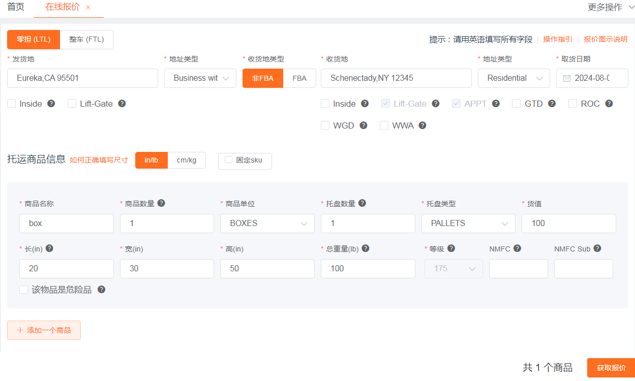635x381 pixels.
Task: Click help icon beside WGD option
Action: coord(363,125)
